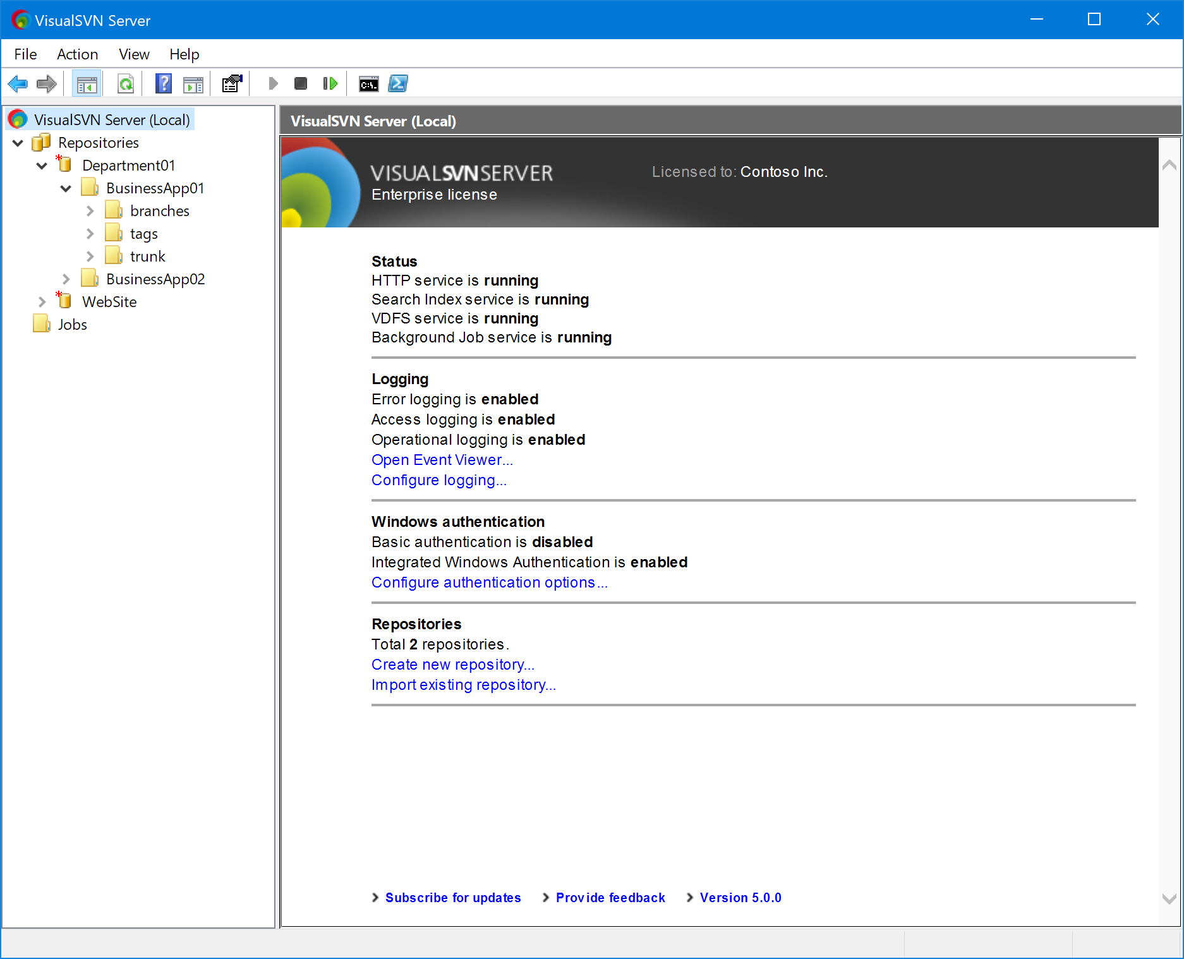Image resolution: width=1184 pixels, height=959 pixels.
Task: Toggle the action pane visibility
Action: 193,83
